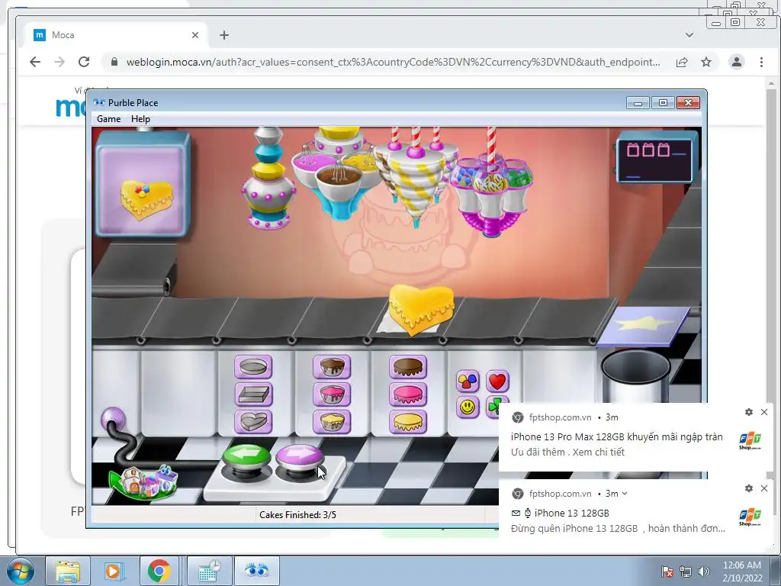Apply the chocolate icing button
Image resolution: width=781 pixels, height=586 pixels.
click(408, 367)
